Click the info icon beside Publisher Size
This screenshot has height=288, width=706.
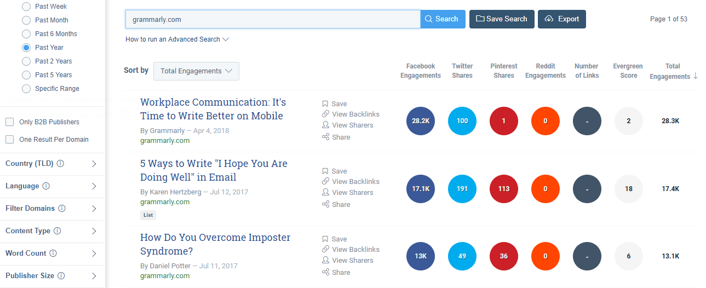click(x=61, y=276)
